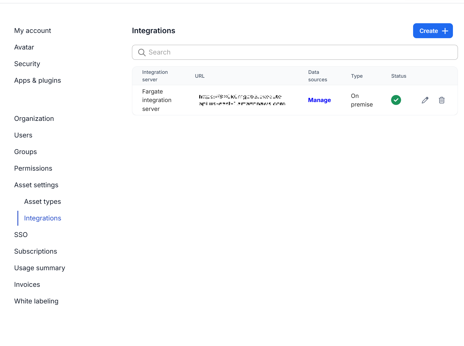464x346 pixels.
Task: Click the pencil edit icon for Fargate server
Action: pos(425,100)
